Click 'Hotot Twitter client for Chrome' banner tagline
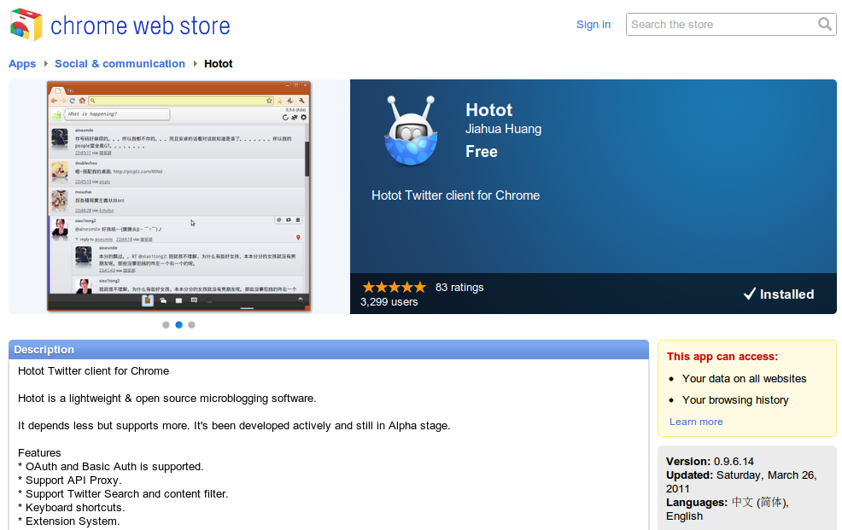Viewport: 842px width, 530px height. tap(455, 195)
